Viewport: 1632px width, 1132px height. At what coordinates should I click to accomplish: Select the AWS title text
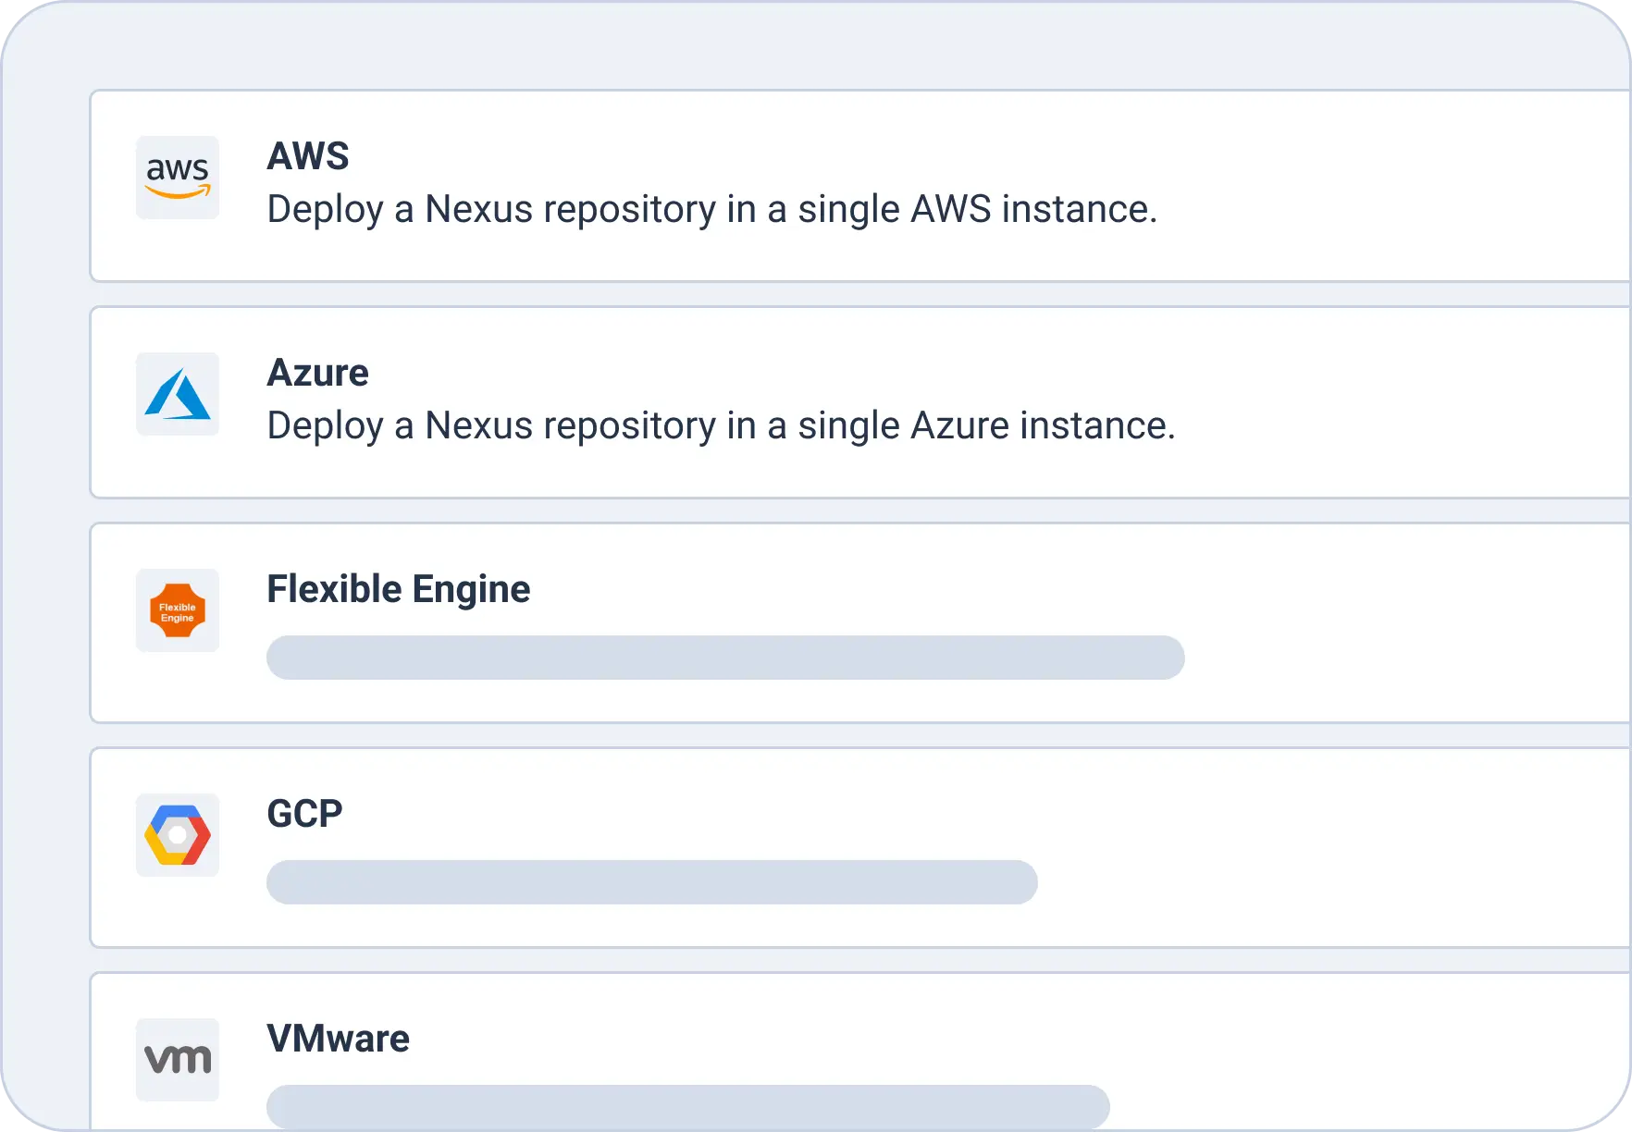(x=308, y=156)
